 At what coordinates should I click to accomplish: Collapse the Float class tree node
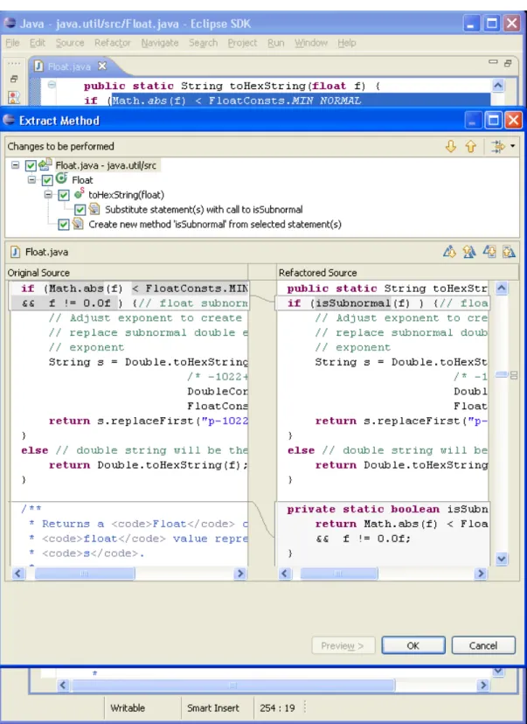(31, 179)
